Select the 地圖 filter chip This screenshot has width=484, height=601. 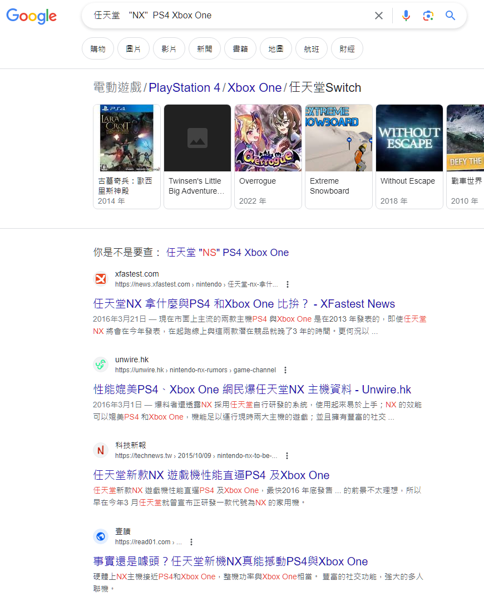tap(276, 48)
